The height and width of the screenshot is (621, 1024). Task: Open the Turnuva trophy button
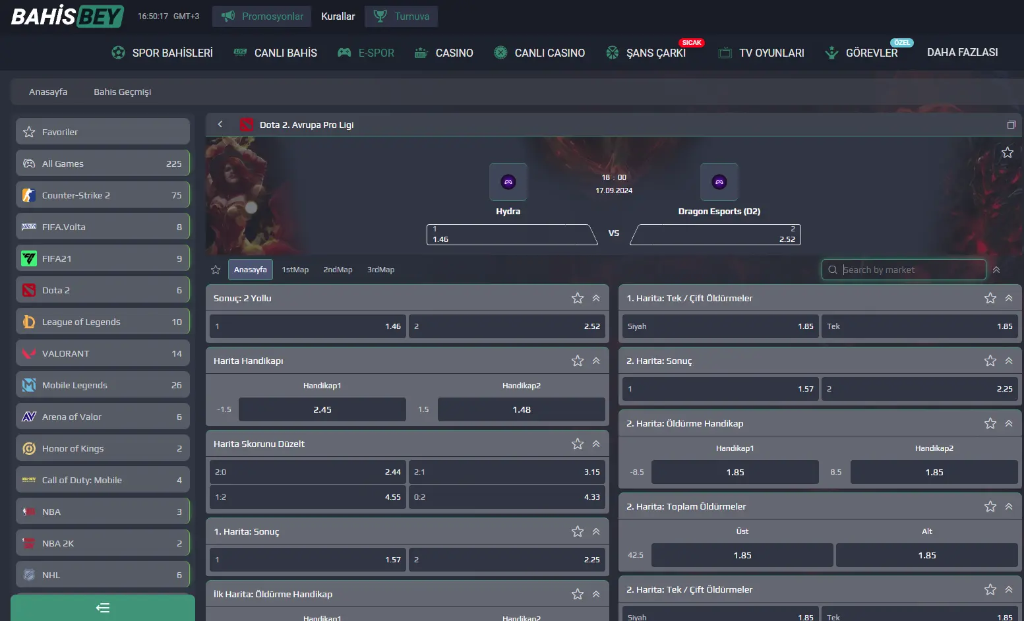(401, 16)
